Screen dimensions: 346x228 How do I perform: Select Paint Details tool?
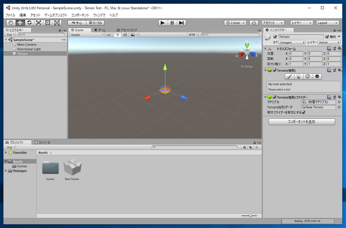click(308, 77)
